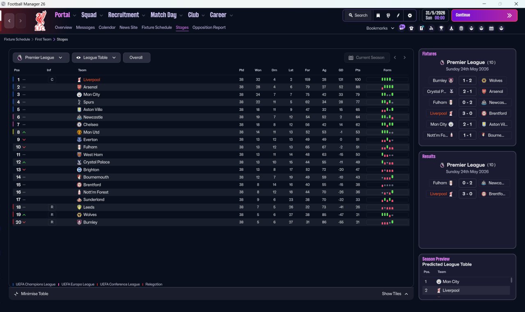
Task: Click the Overall filter button
Action: 137,57
